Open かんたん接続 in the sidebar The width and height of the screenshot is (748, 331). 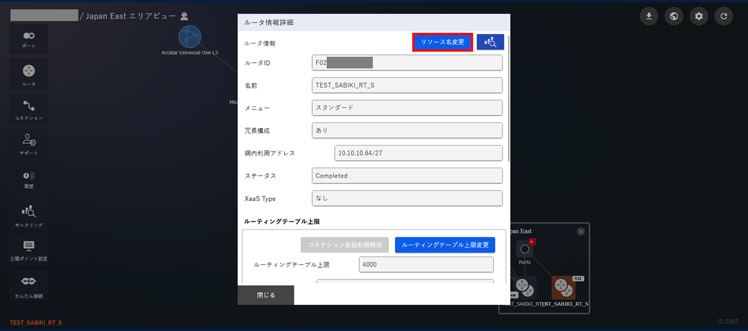[x=29, y=285]
